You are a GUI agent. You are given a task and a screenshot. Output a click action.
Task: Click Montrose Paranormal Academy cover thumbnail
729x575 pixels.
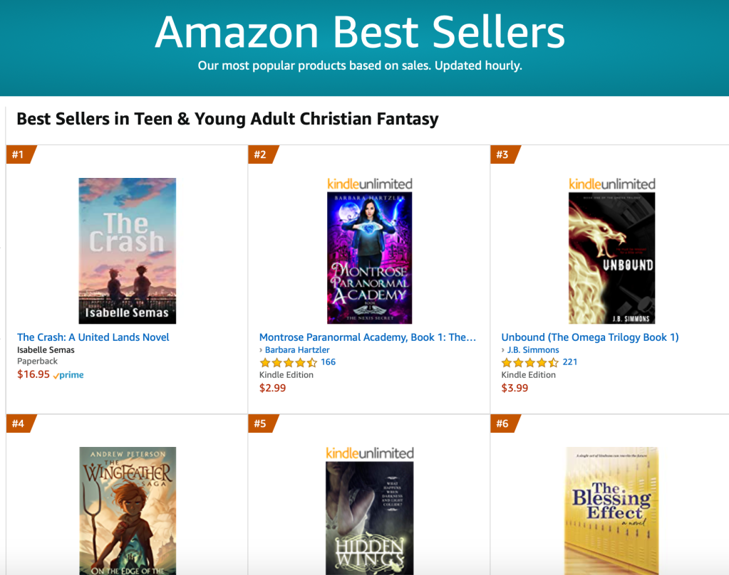coord(369,258)
